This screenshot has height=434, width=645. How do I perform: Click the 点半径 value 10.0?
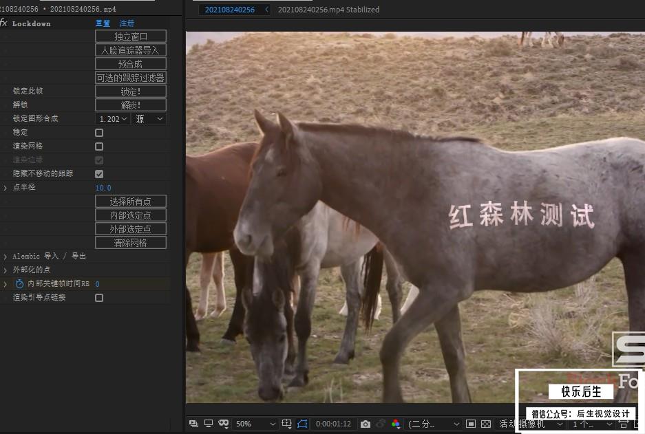[103, 188]
